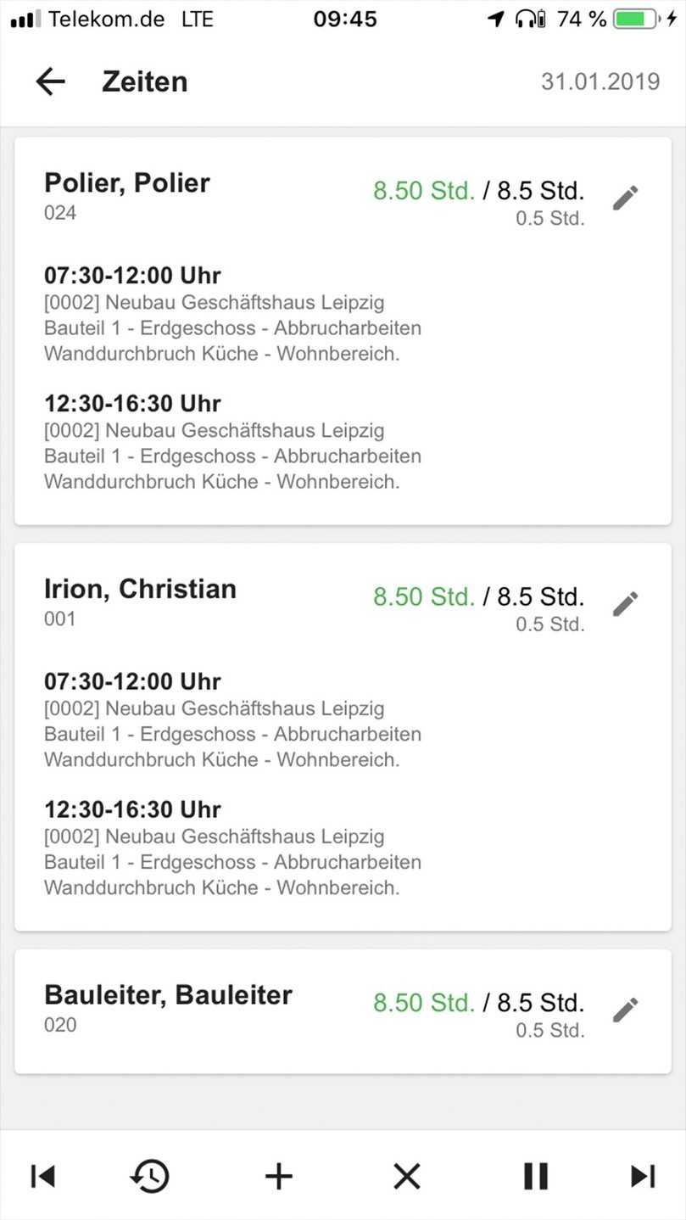The width and height of the screenshot is (686, 1220).
Task: Edit the Irion, Christian time entry
Action: (625, 604)
